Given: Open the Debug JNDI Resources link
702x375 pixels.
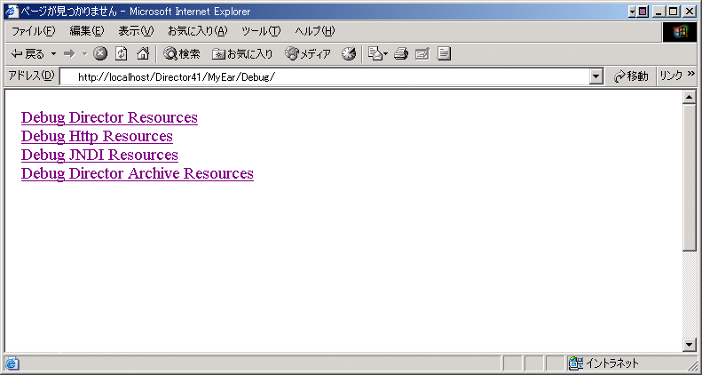Looking at the screenshot, I should pos(99,155).
